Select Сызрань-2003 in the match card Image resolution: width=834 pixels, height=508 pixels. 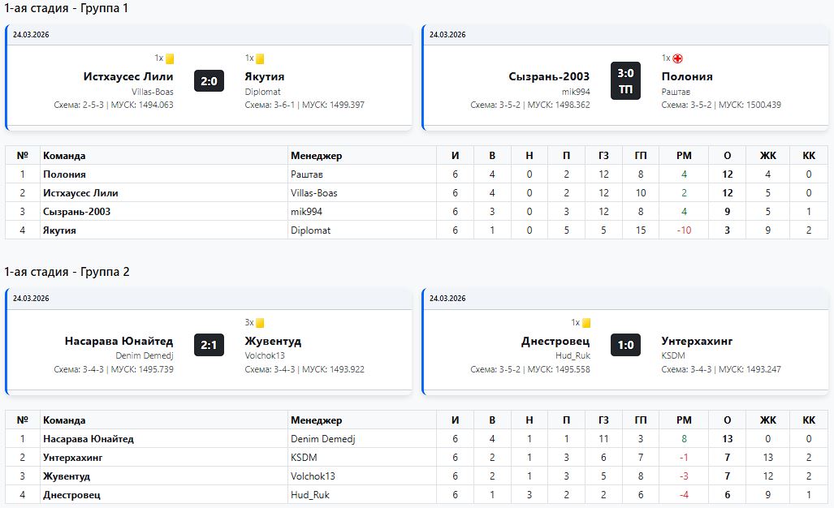(549, 76)
